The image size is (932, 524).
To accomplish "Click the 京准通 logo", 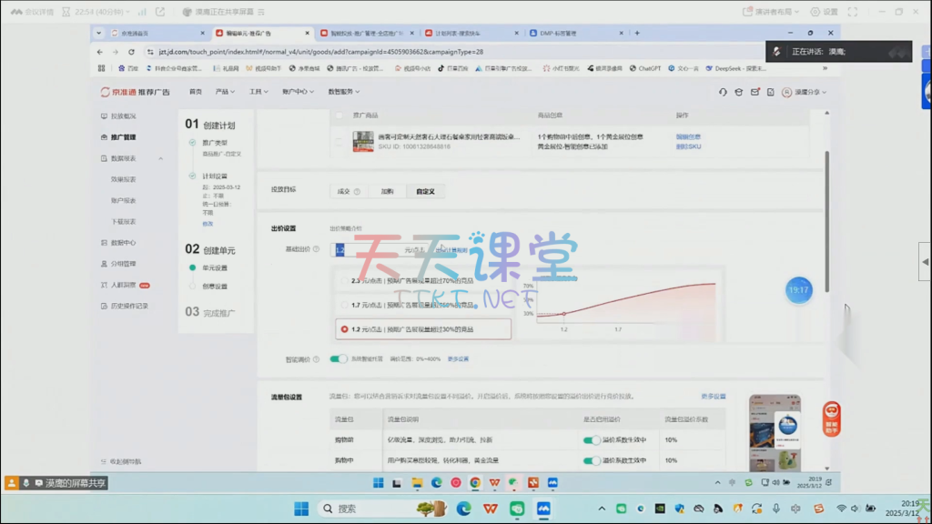I will pos(135,92).
